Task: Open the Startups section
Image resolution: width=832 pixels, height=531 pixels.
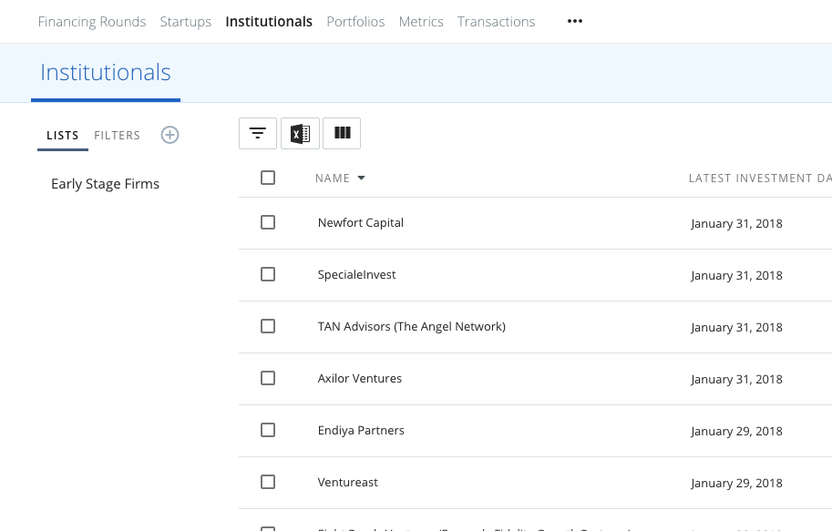Action: tap(185, 22)
